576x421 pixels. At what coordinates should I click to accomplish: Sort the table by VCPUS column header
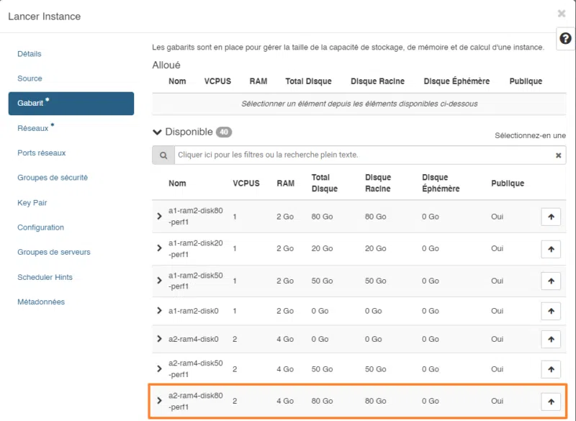pyautogui.click(x=246, y=184)
